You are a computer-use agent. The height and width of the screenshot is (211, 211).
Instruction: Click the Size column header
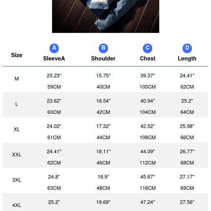coord(17,55)
